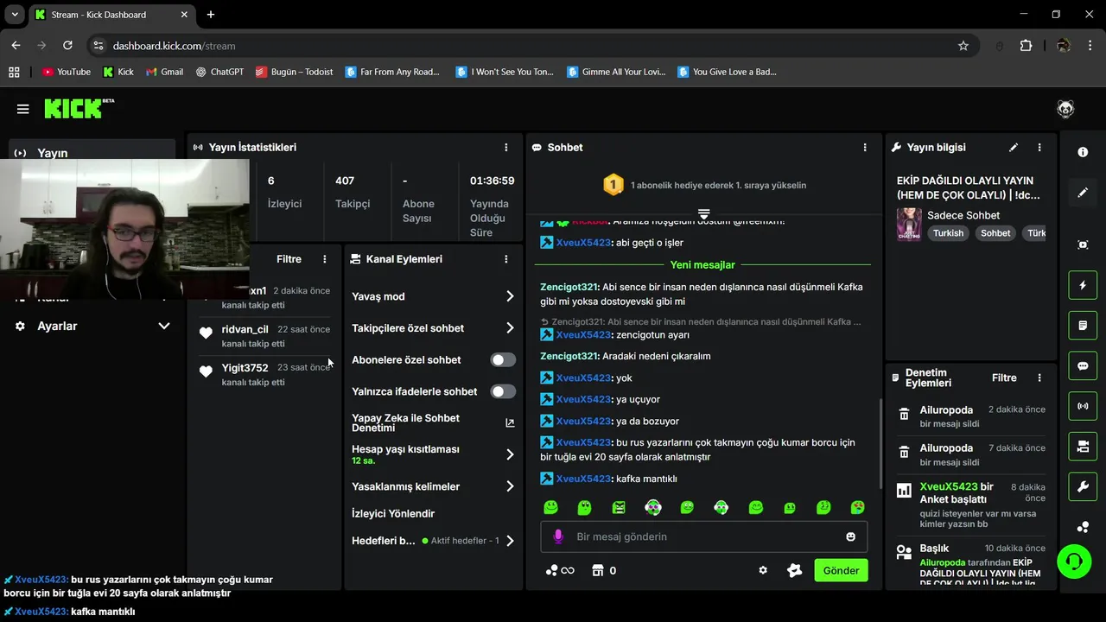Open the panda profile avatar menu
The width and height of the screenshot is (1106, 622).
click(1065, 109)
